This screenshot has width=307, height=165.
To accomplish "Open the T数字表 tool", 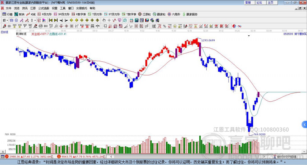I will pos(129,14).
